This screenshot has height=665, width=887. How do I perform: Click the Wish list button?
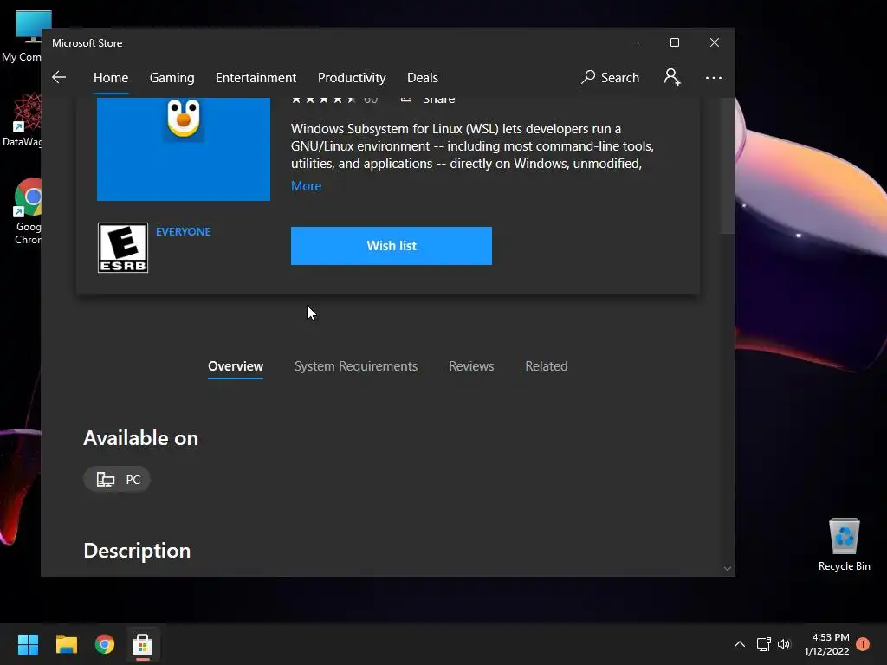click(x=392, y=246)
